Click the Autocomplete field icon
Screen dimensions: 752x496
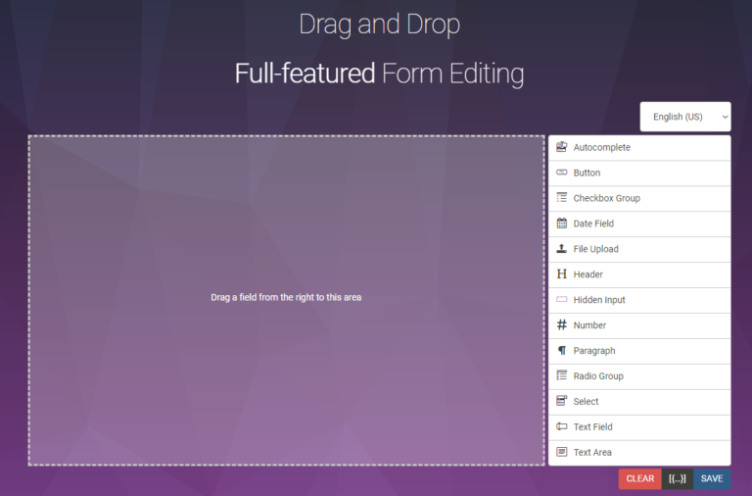pos(562,147)
